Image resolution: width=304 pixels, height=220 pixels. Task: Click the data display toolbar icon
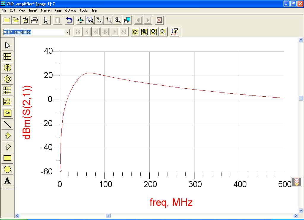127,20
